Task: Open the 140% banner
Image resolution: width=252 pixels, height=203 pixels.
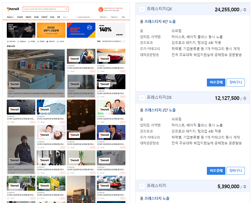Action: point(111,30)
